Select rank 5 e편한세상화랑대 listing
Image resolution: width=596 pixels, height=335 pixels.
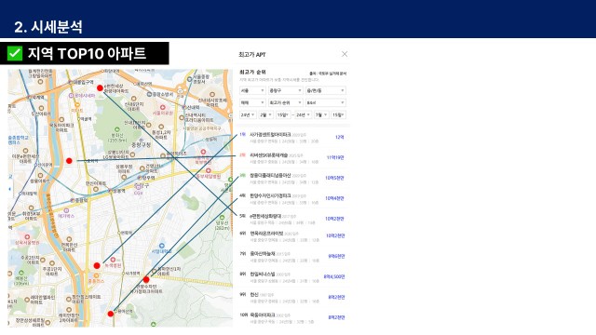click(291, 219)
